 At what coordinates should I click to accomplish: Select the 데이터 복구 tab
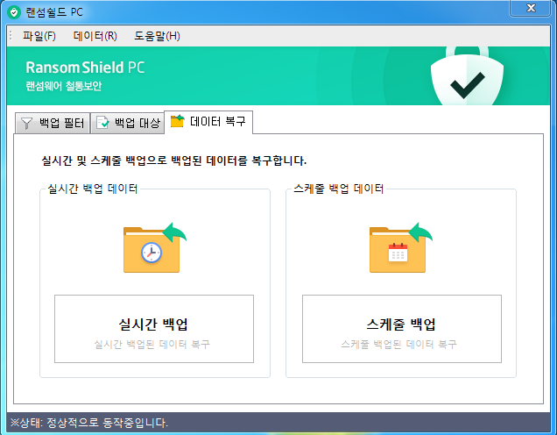click(208, 122)
